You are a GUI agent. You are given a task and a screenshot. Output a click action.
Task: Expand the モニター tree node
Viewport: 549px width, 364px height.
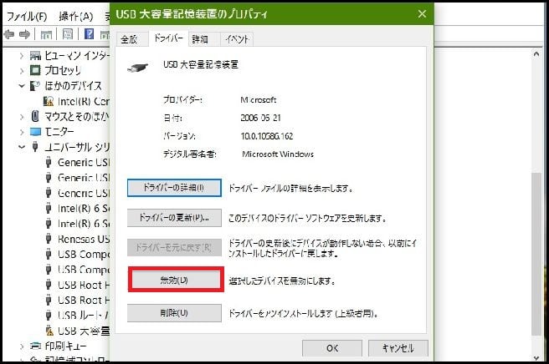click(x=22, y=132)
